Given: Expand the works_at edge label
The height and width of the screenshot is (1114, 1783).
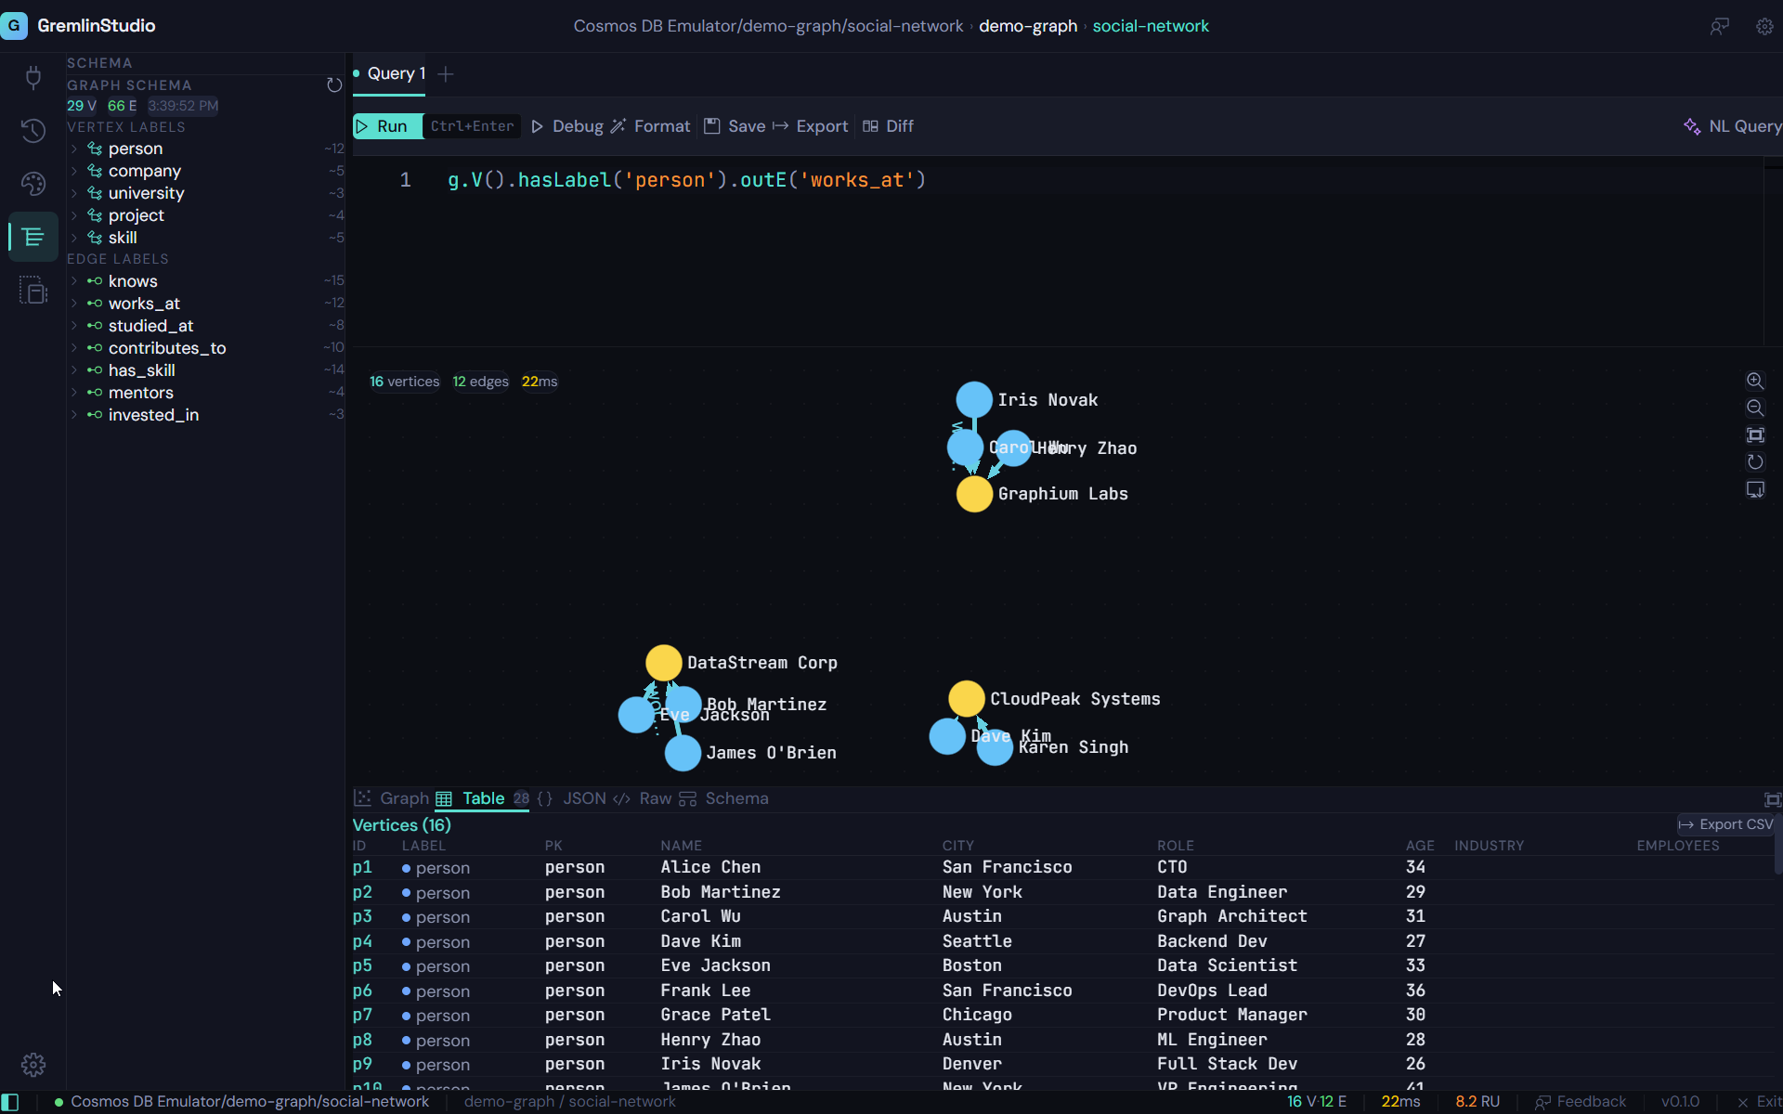Looking at the screenshot, I should click(74, 304).
